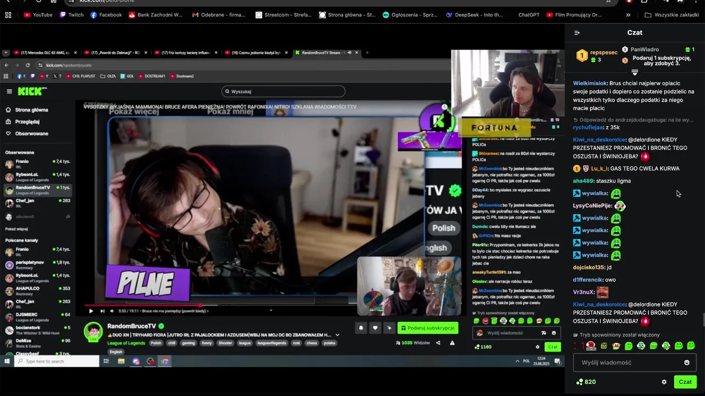
Task: Click the green 'Czat' button inside the streamed page
Action: tap(552, 346)
